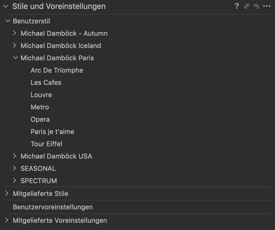
Task: Click the help question mark icon
Action: (237, 6)
